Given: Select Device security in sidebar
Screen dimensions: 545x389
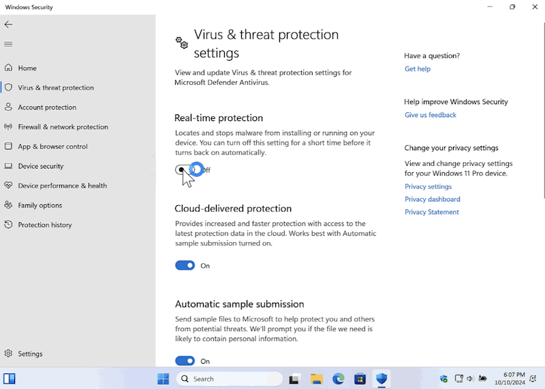Looking at the screenshot, I should [x=78, y=166].
